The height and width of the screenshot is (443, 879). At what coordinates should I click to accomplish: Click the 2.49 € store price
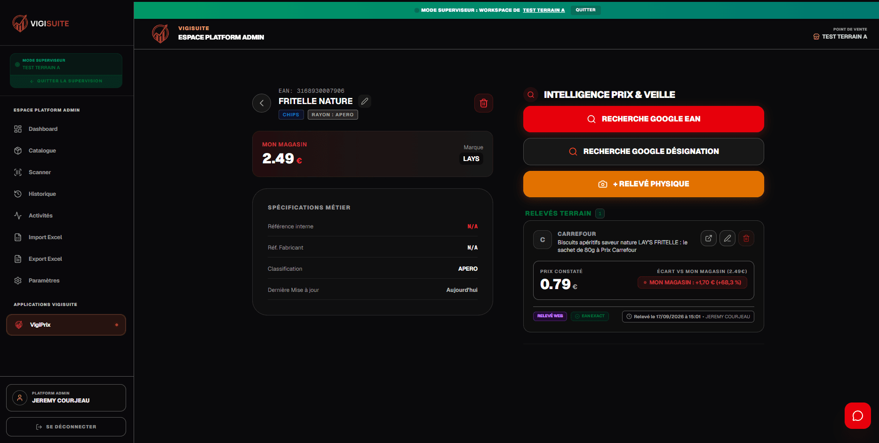pos(282,159)
